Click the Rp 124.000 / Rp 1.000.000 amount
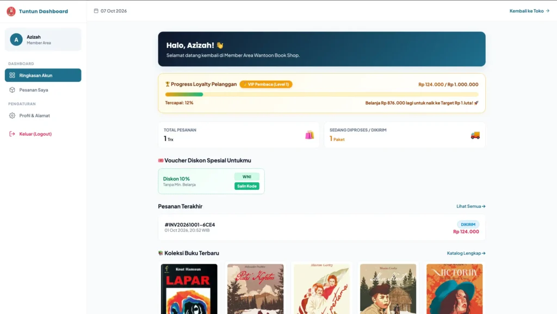 tap(448, 85)
